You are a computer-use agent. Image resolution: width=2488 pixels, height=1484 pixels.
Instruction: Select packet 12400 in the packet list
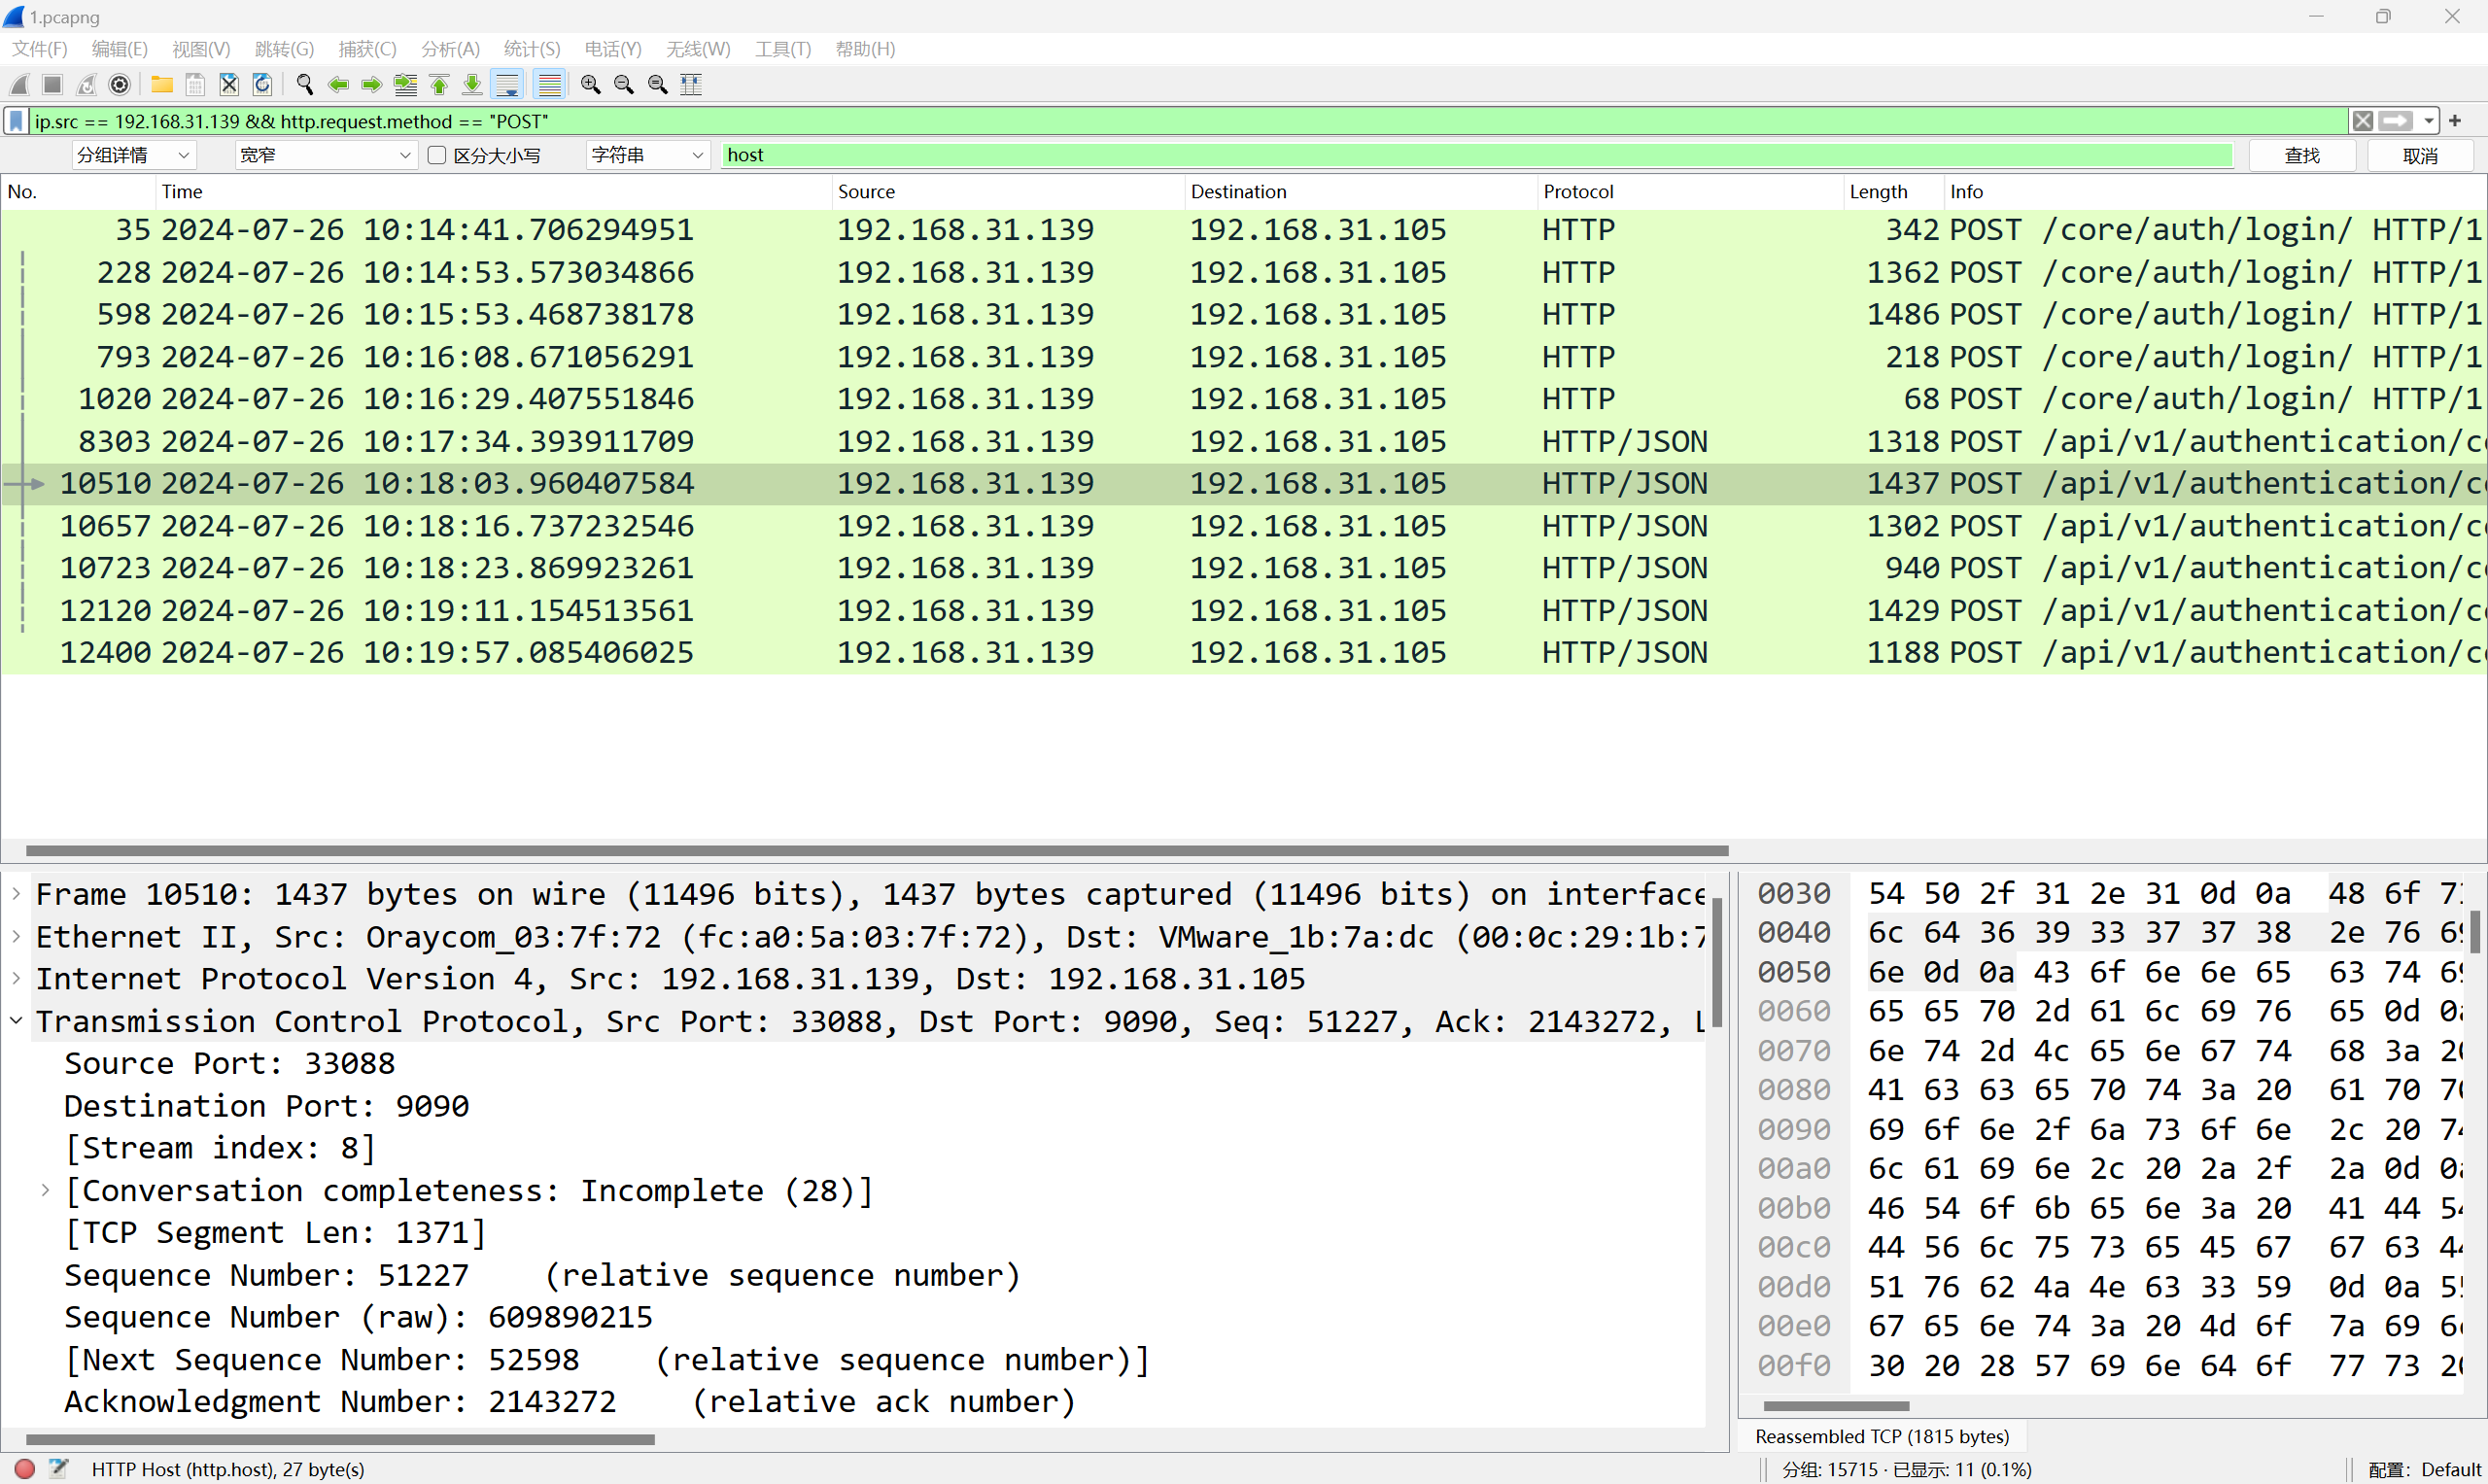(x=1244, y=652)
